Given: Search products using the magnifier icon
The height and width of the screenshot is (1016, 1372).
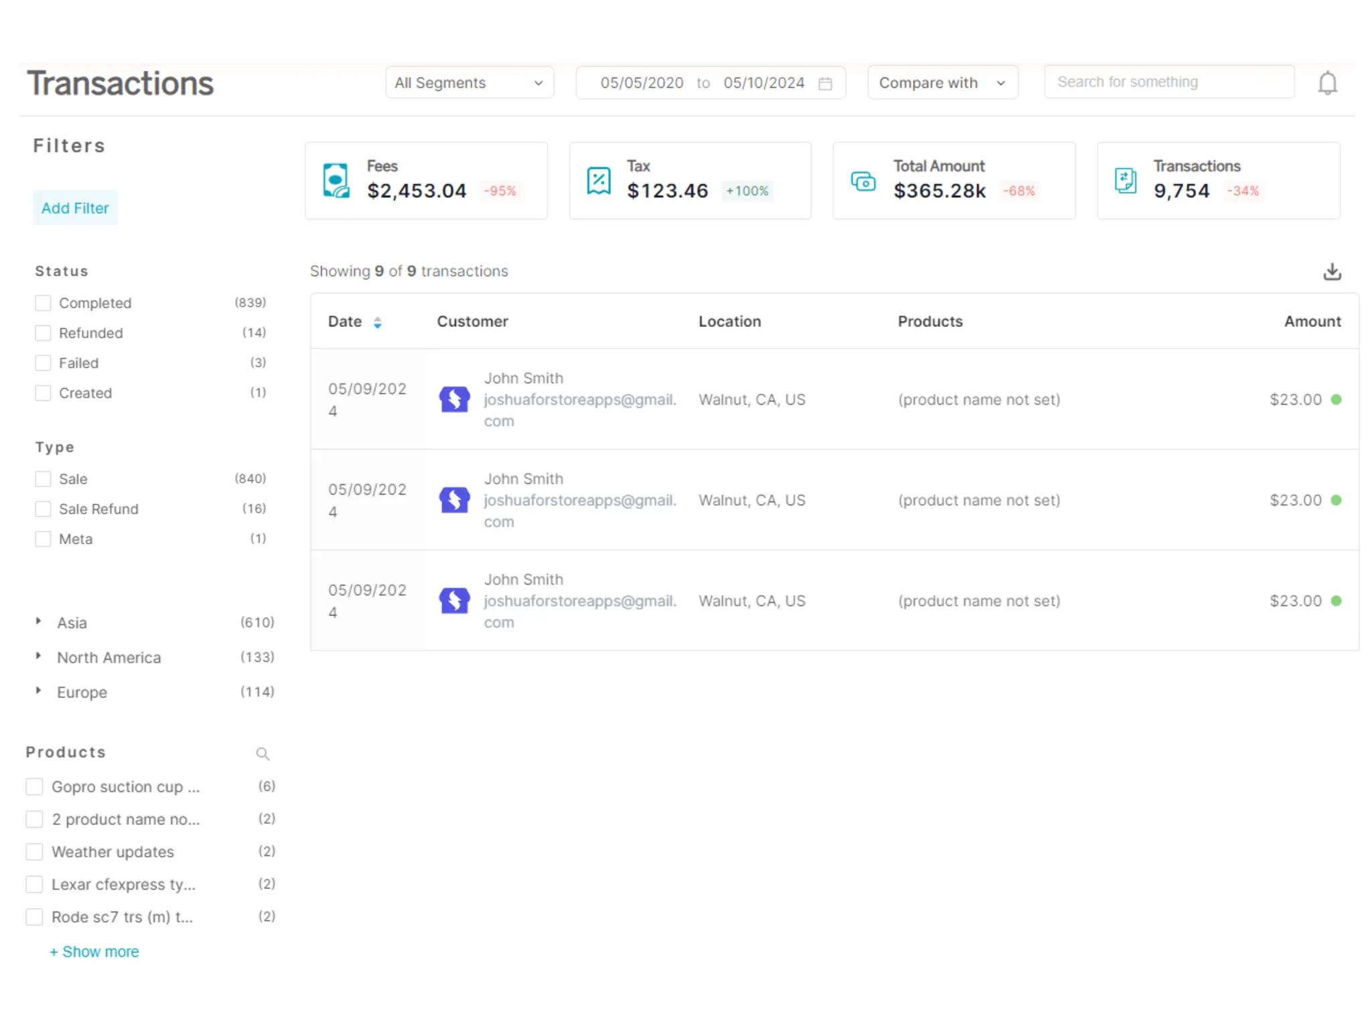Looking at the screenshot, I should (x=263, y=754).
